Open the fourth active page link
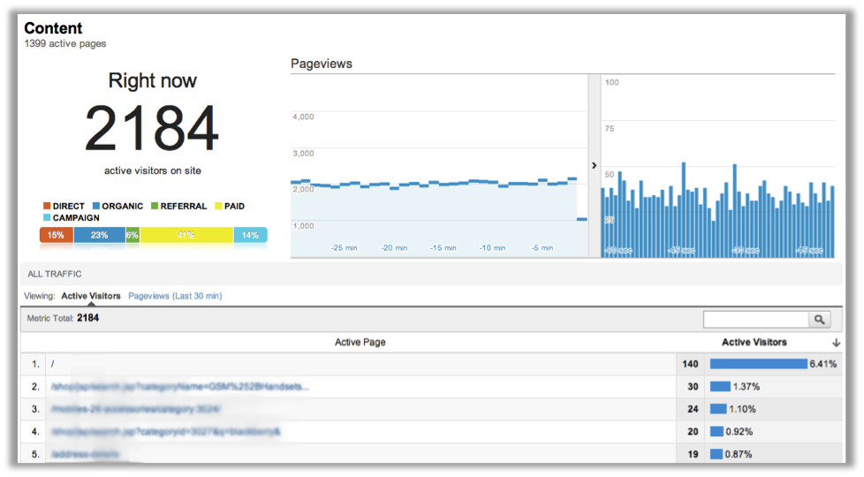The height and width of the screenshot is (477, 864). (x=165, y=432)
